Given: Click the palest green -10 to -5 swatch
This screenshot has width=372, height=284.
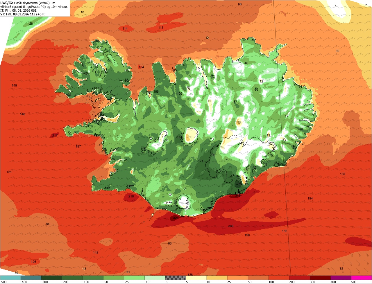Looking at the screenshot, I should click(155, 278).
